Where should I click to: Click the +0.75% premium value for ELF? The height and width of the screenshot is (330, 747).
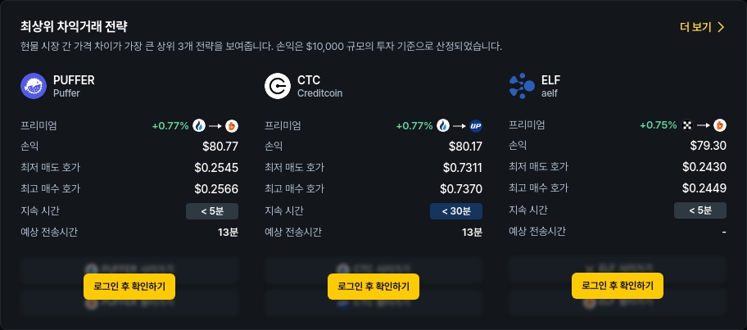point(658,125)
